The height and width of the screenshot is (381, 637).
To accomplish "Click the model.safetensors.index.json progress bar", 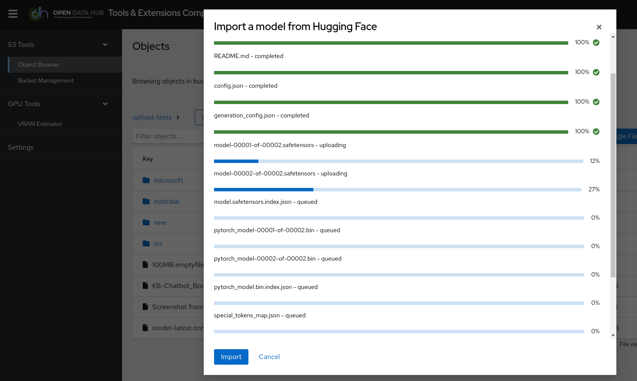I will point(399,218).
